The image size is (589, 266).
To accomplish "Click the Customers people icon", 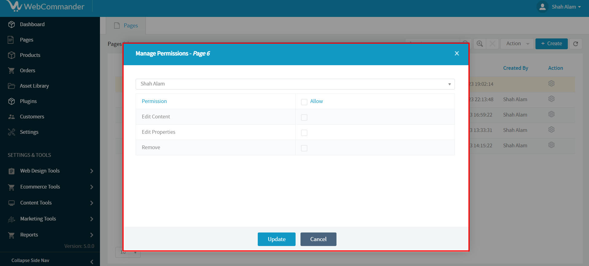I will (11, 117).
